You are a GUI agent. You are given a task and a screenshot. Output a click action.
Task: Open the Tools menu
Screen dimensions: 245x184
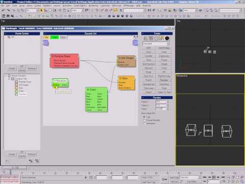(14, 6)
